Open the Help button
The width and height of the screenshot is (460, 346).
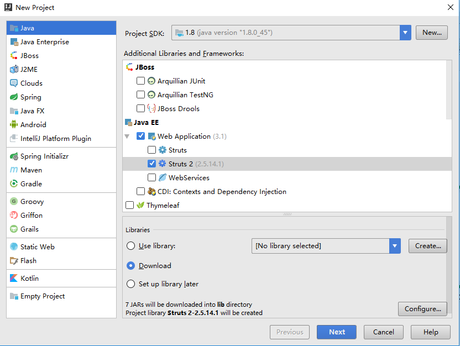(430, 332)
